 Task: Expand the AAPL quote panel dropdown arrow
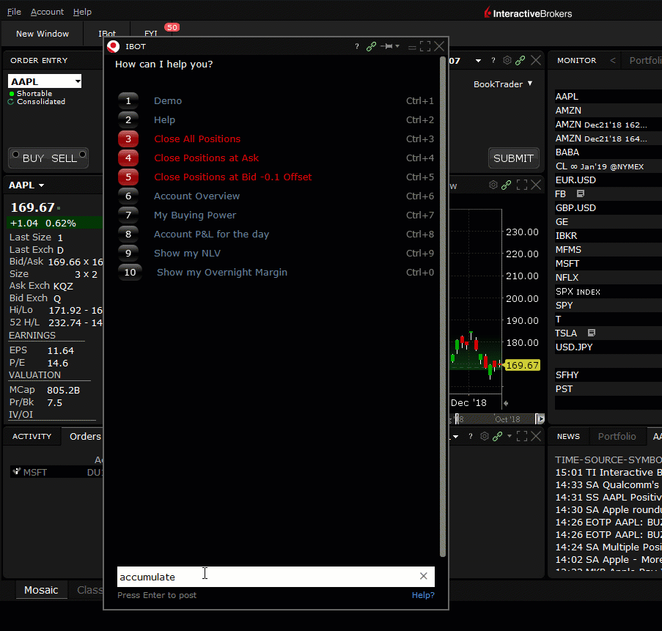pyautogui.click(x=42, y=186)
